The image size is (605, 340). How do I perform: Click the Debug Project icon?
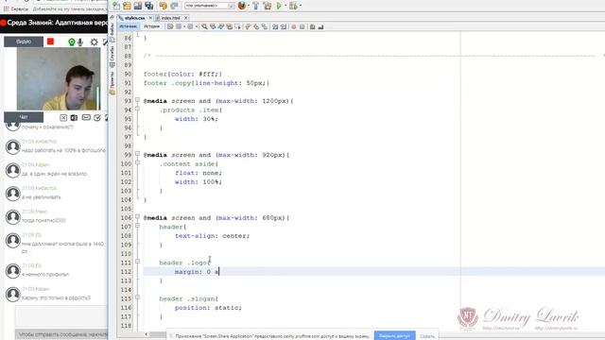293,6
